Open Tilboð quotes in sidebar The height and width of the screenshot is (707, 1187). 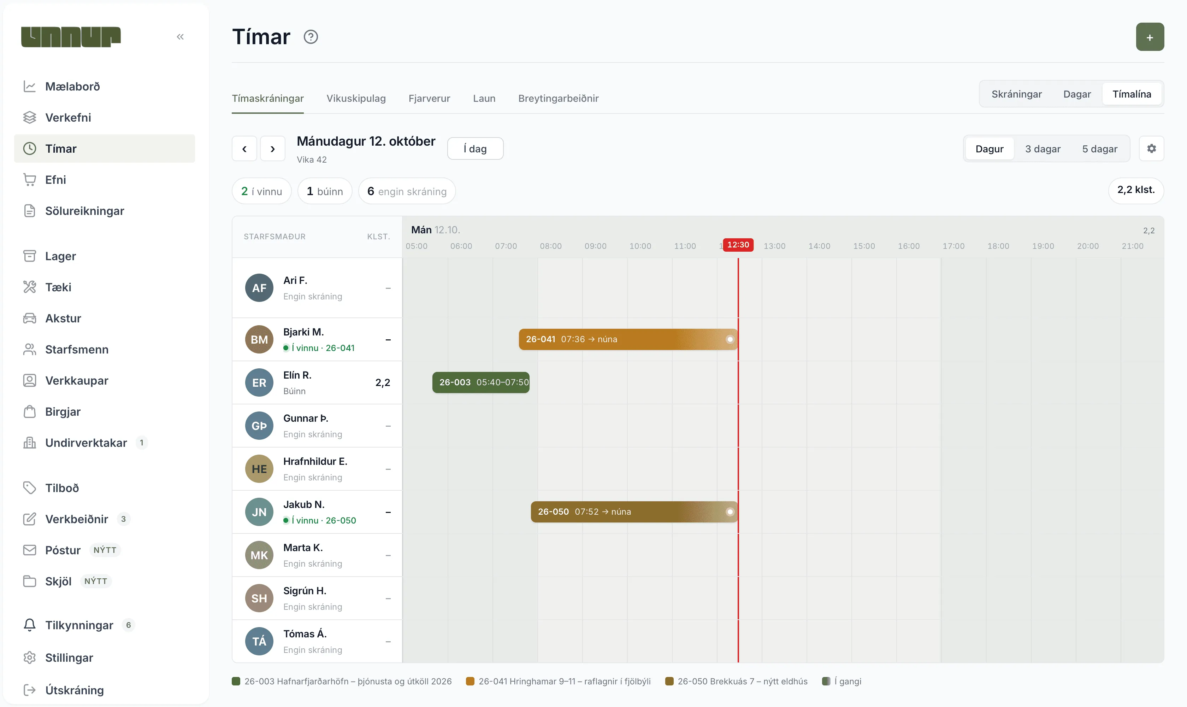point(104,488)
